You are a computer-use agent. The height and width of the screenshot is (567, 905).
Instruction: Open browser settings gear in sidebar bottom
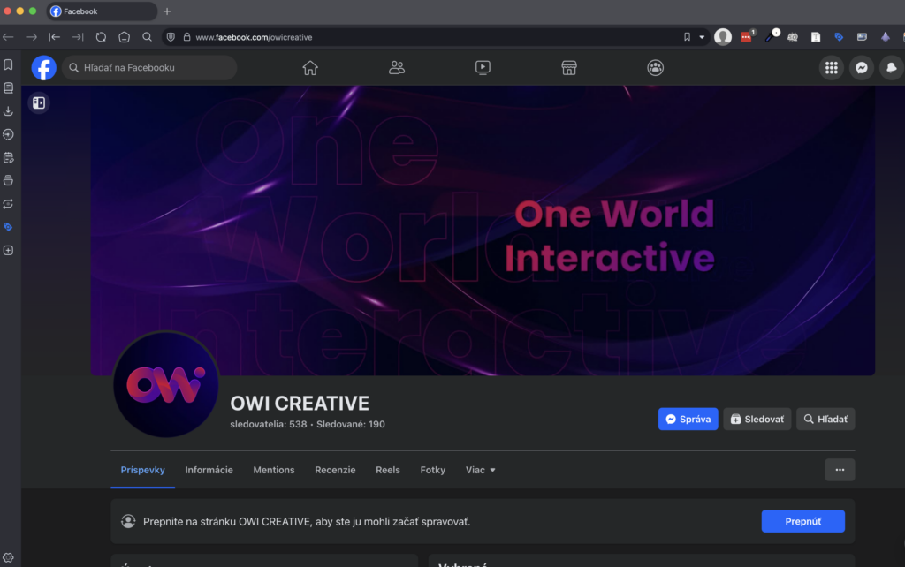pyautogui.click(x=8, y=558)
